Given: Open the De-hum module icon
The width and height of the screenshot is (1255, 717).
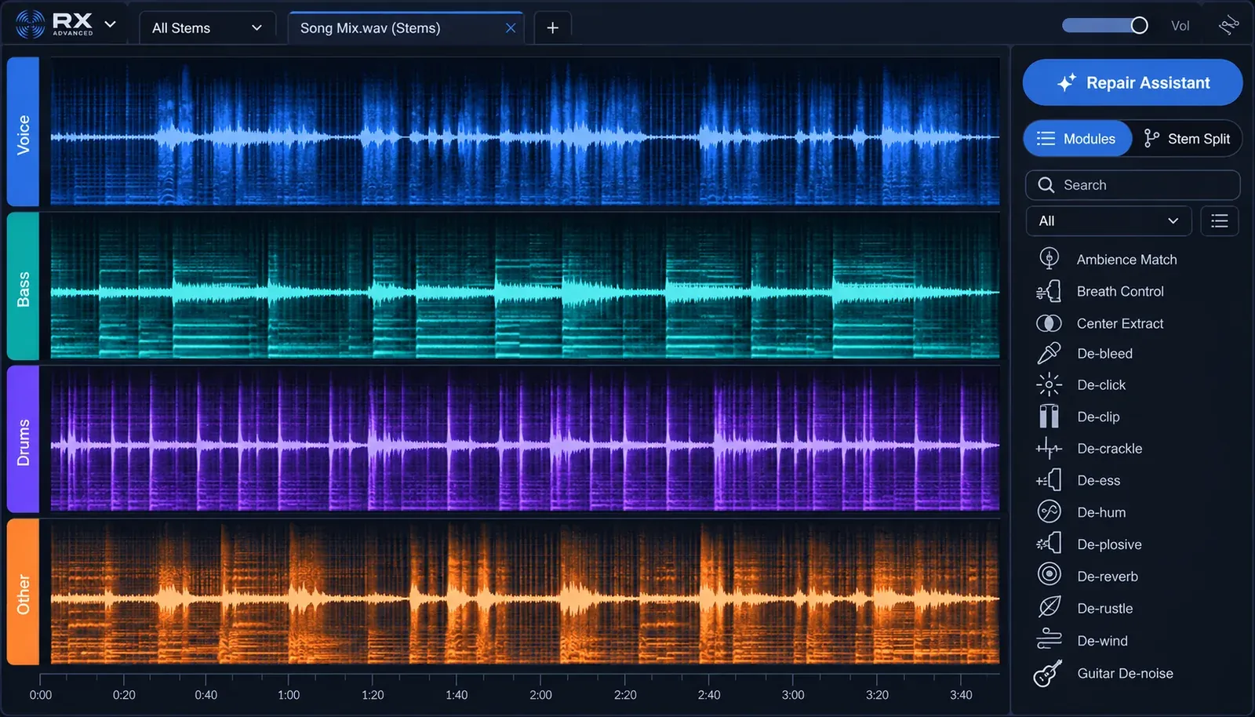Looking at the screenshot, I should pos(1049,511).
